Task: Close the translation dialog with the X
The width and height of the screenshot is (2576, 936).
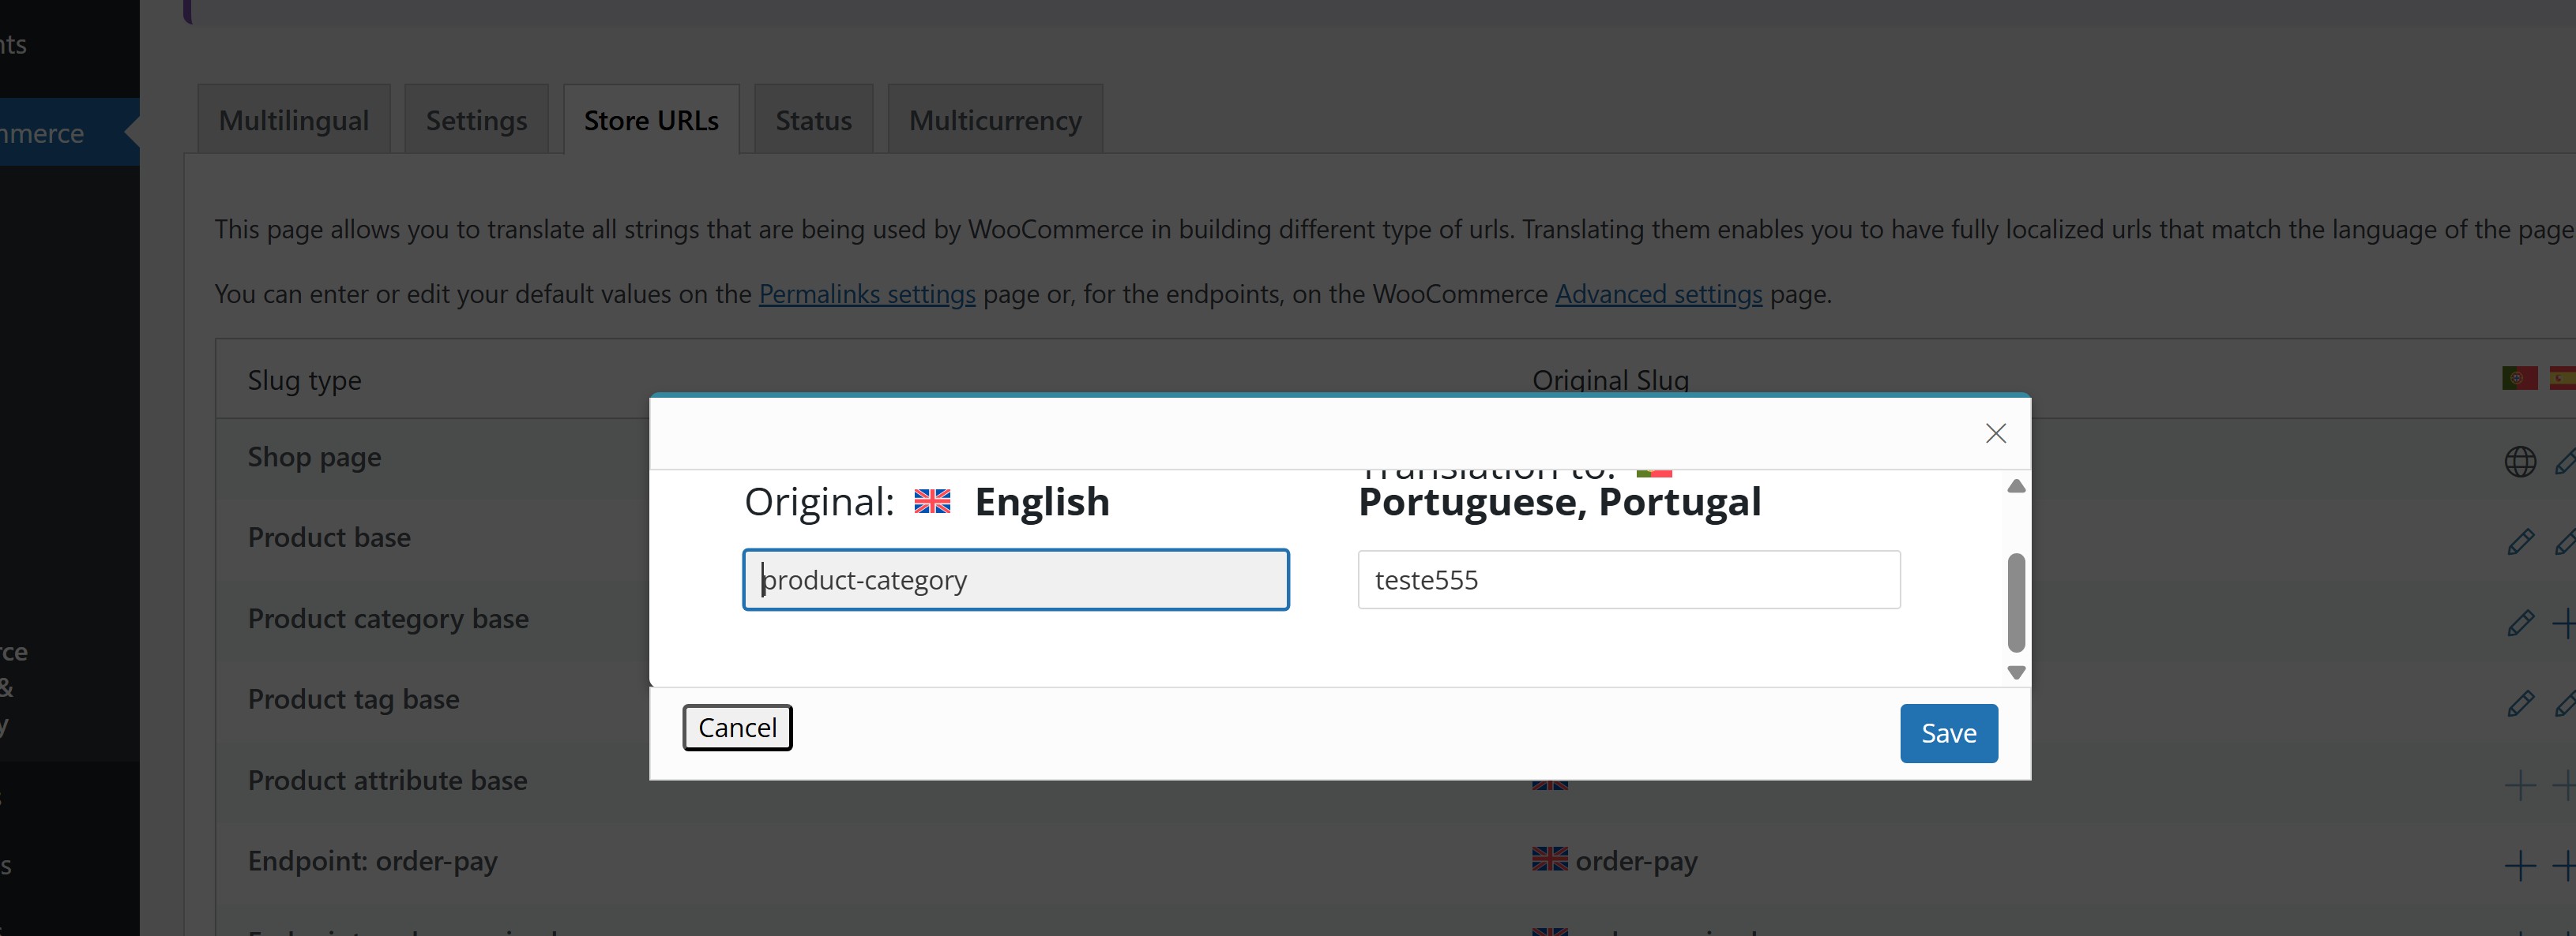Action: point(1995,433)
